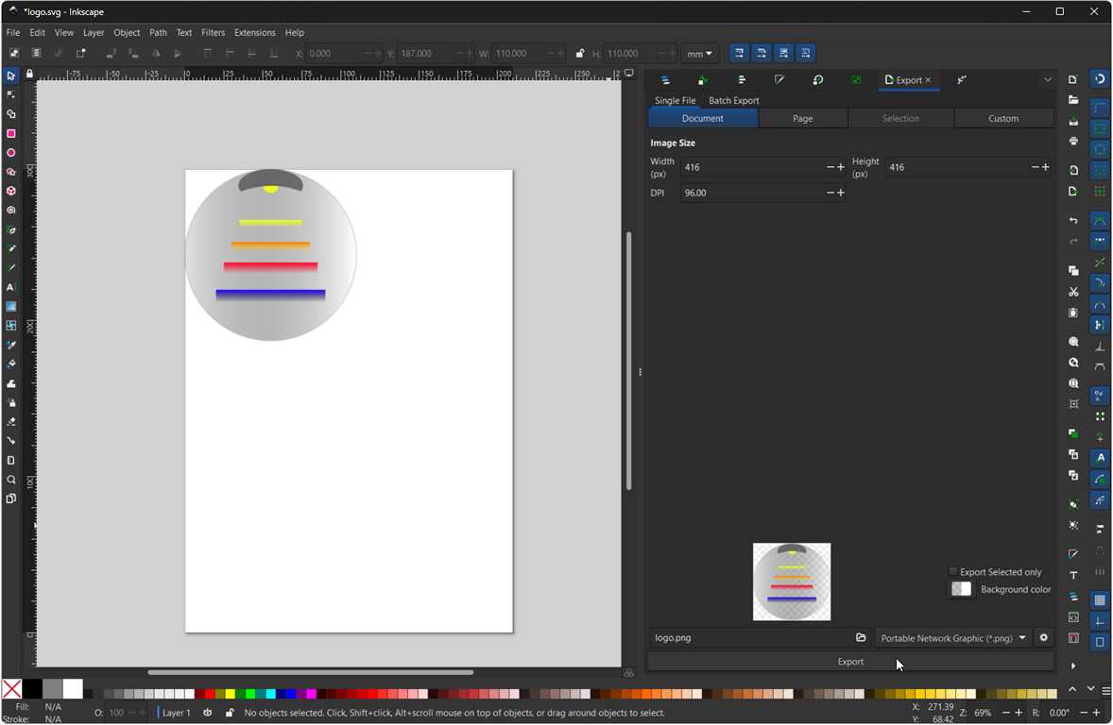Select the Spiral tool
The width and height of the screenshot is (1113, 725).
pyautogui.click(x=10, y=210)
